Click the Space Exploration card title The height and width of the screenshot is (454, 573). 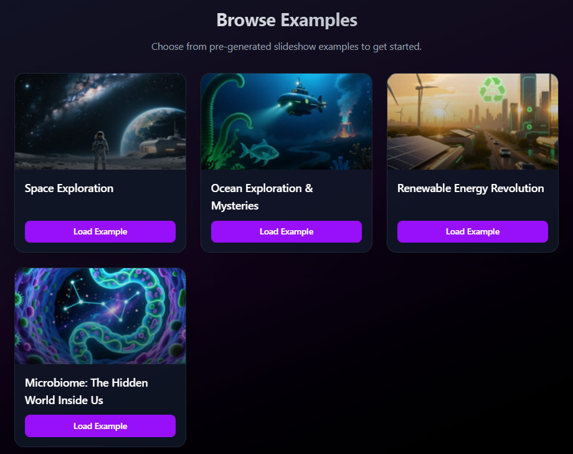pos(69,188)
